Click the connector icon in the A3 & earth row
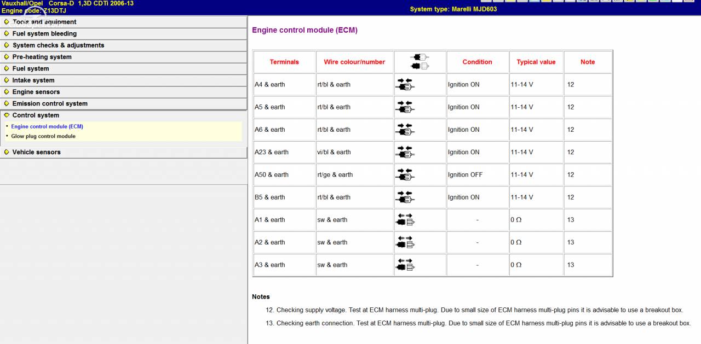The width and height of the screenshot is (701, 344). point(405,265)
